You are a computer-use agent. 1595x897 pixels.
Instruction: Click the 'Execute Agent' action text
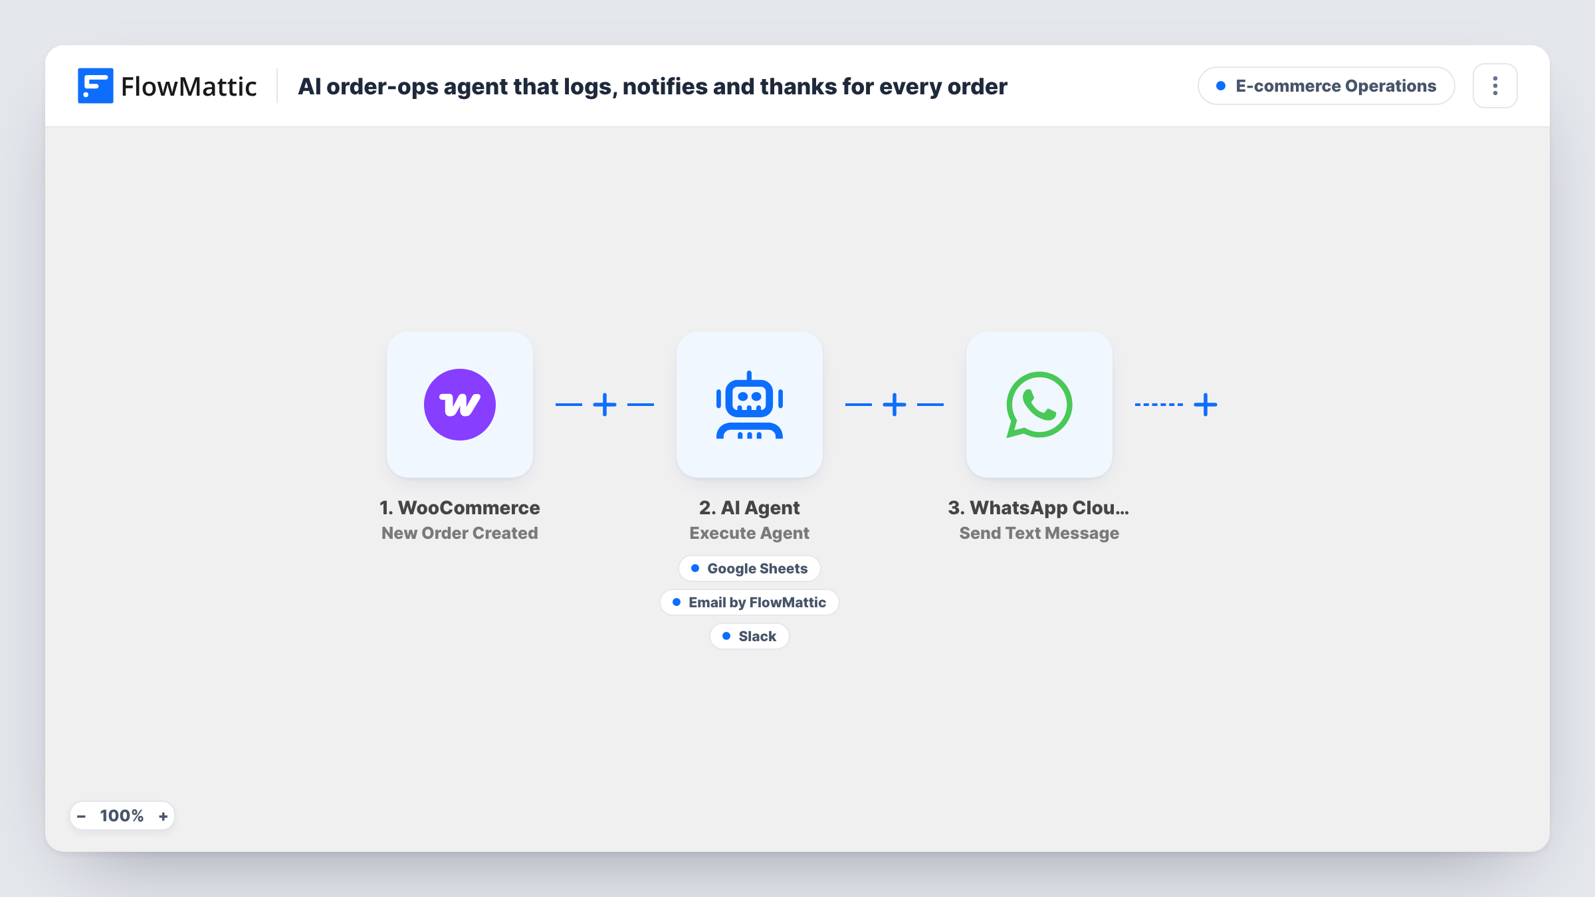click(749, 533)
